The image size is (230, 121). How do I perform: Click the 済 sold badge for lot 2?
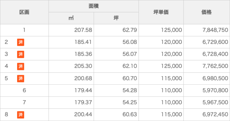(20, 42)
